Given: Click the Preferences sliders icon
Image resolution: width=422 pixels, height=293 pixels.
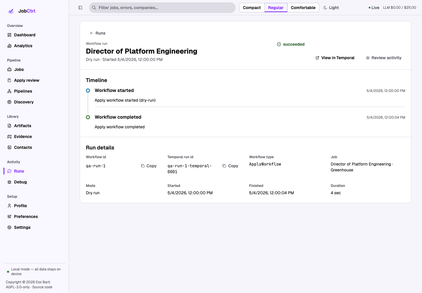Looking at the screenshot, I should pos(9,217).
